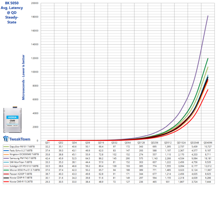The image size is (216, 198).
Task: Click Kioxia CM9-R QD4096 value 7,444
Action: [208, 182]
